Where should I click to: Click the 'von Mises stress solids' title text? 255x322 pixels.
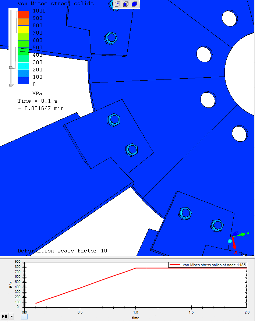(56, 3)
